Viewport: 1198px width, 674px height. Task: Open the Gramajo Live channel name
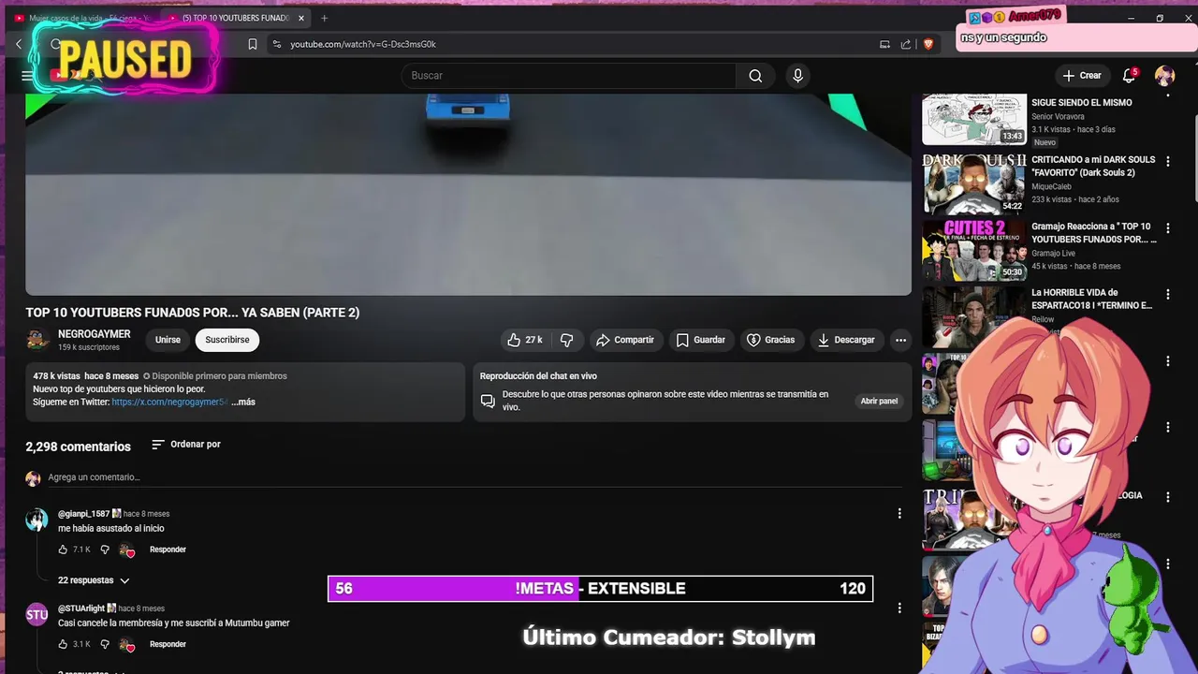click(x=1053, y=253)
